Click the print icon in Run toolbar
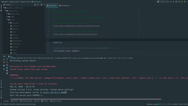 click(7, 71)
